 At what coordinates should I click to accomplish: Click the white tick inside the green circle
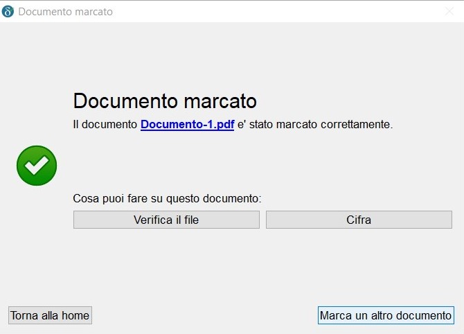(37, 165)
